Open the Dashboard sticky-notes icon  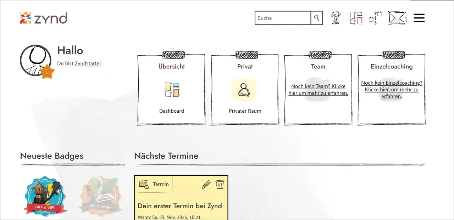172,90
